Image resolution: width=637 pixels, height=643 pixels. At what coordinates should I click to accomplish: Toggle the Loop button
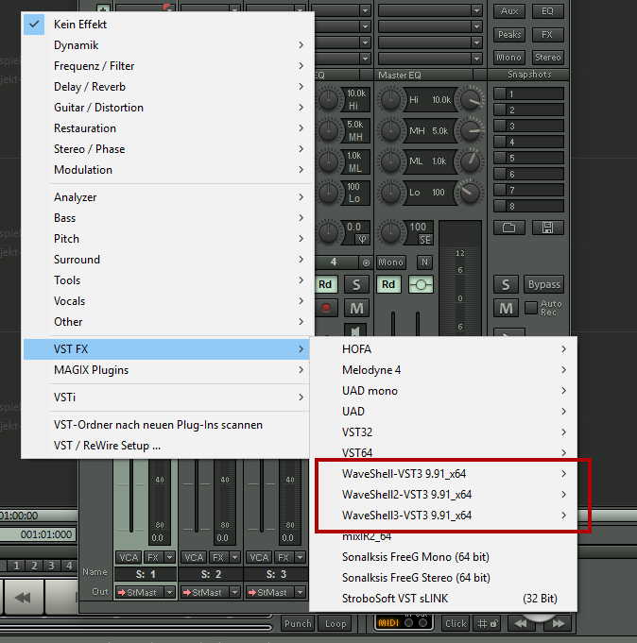[x=336, y=624]
